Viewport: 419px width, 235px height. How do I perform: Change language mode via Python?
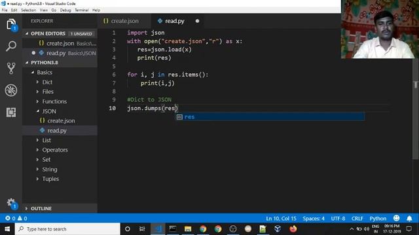378,219
